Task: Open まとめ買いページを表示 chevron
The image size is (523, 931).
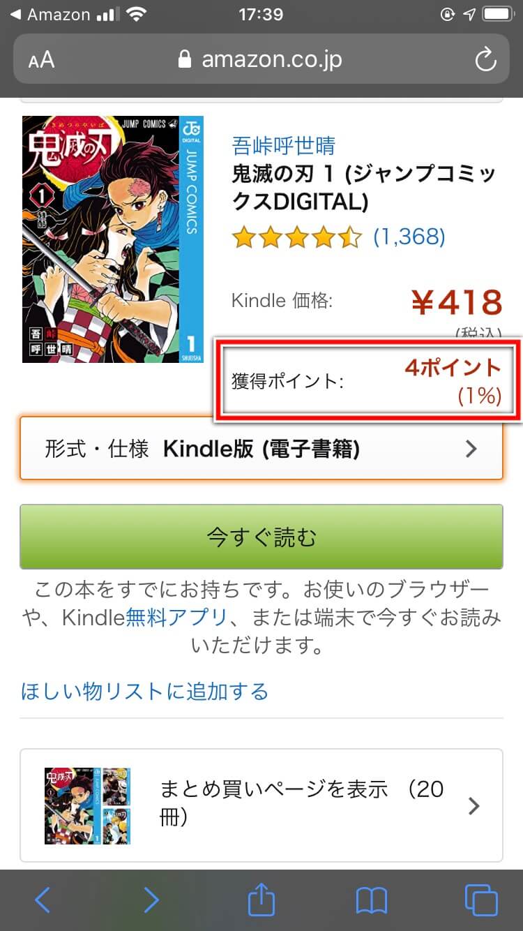Action: (x=474, y=806)
